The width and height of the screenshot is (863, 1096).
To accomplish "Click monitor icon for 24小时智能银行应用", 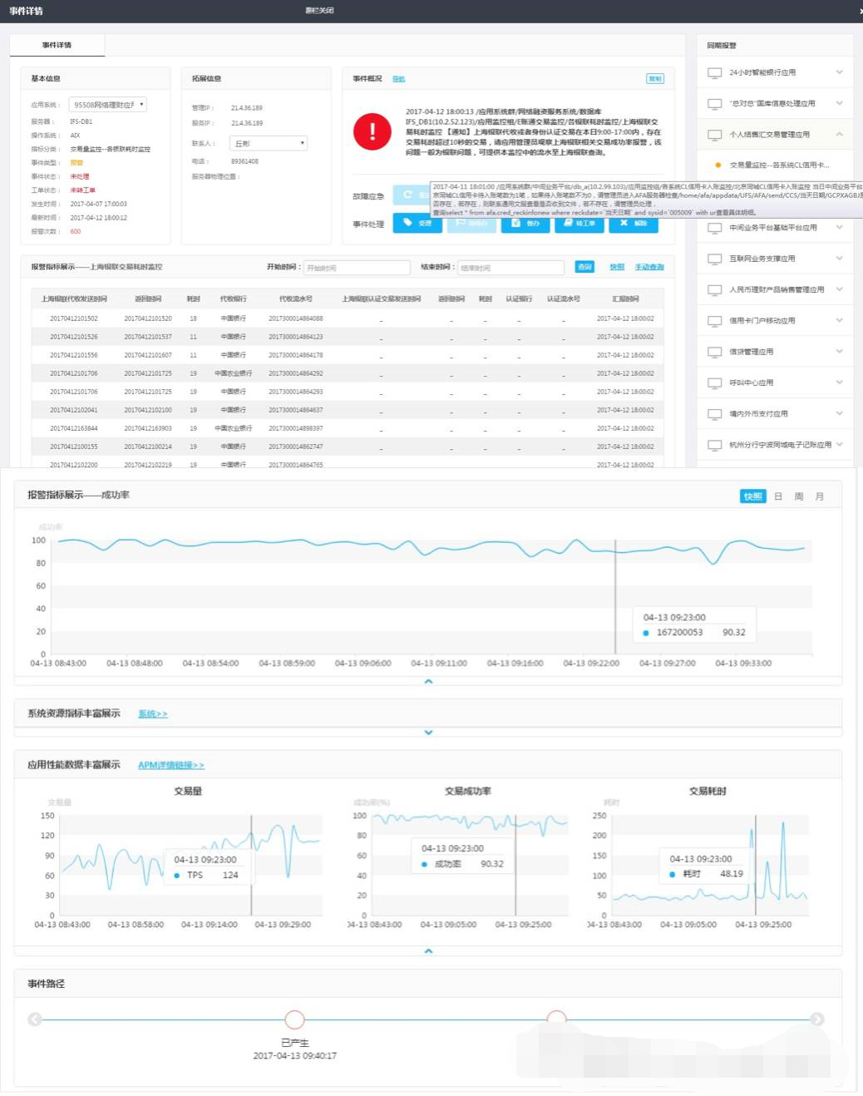I will [x=714, y=73].
